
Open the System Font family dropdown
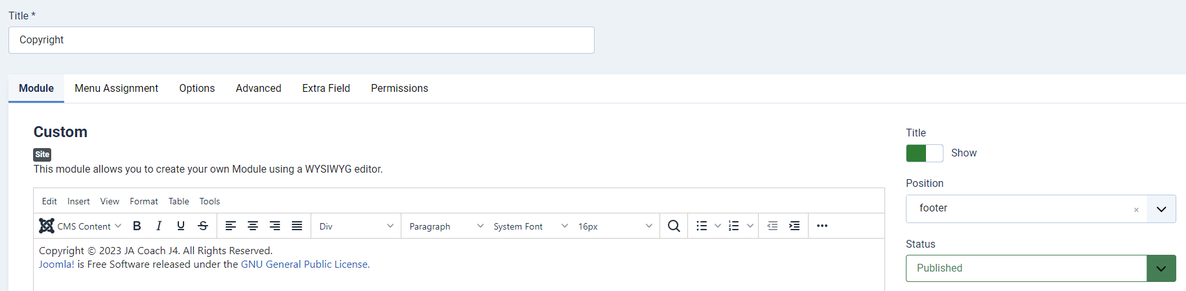point(530,226)
